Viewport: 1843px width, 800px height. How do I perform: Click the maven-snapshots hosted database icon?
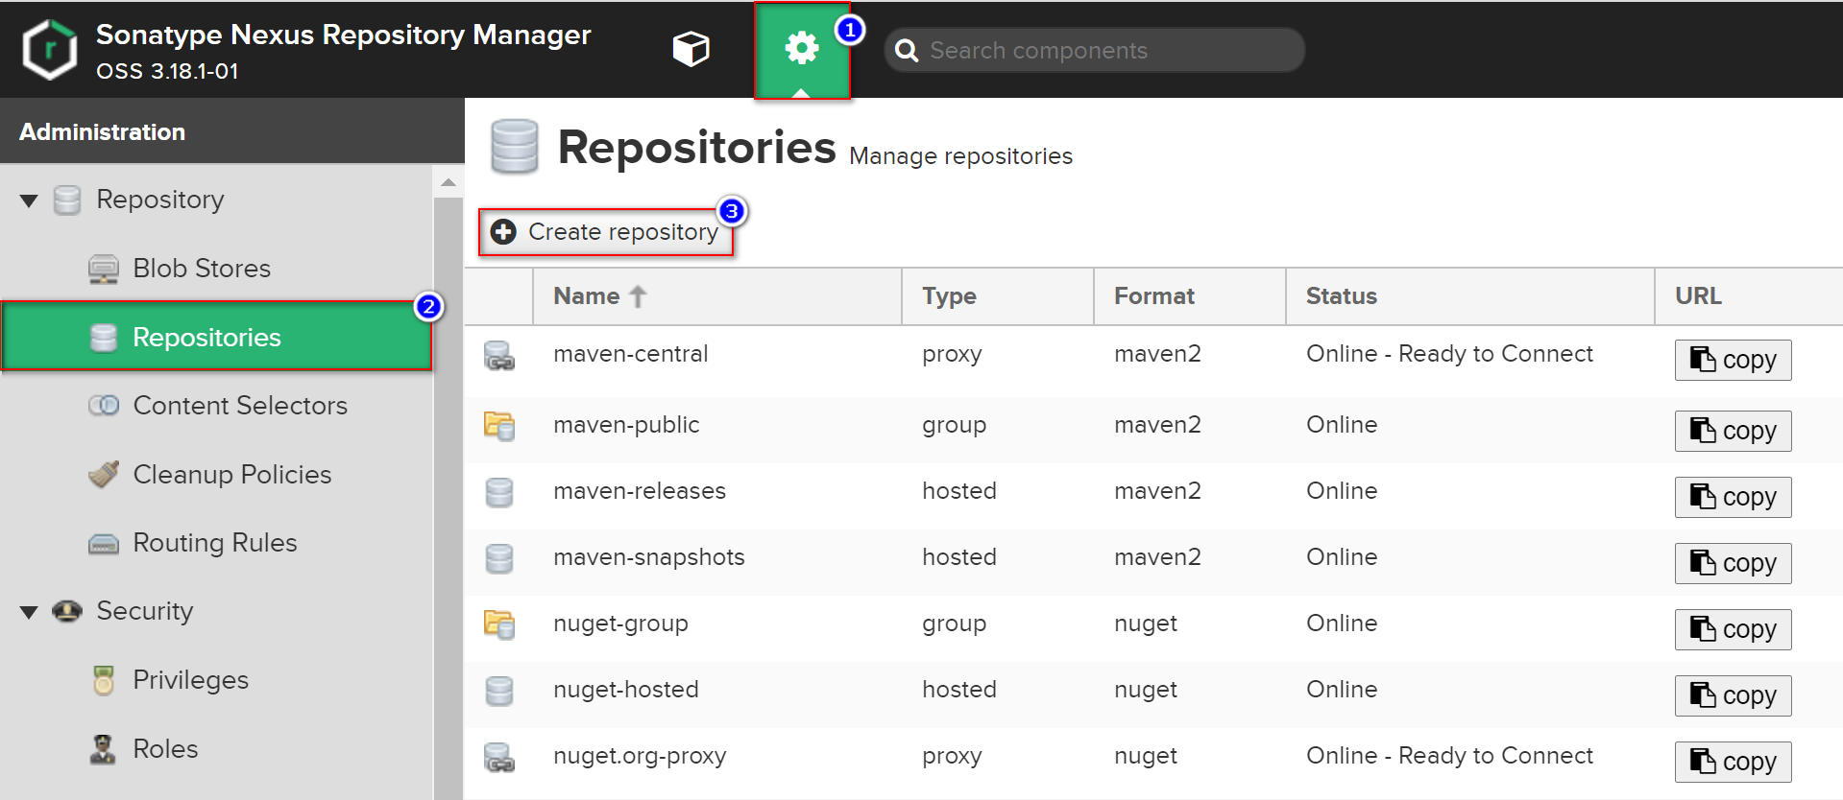[499, 558]
